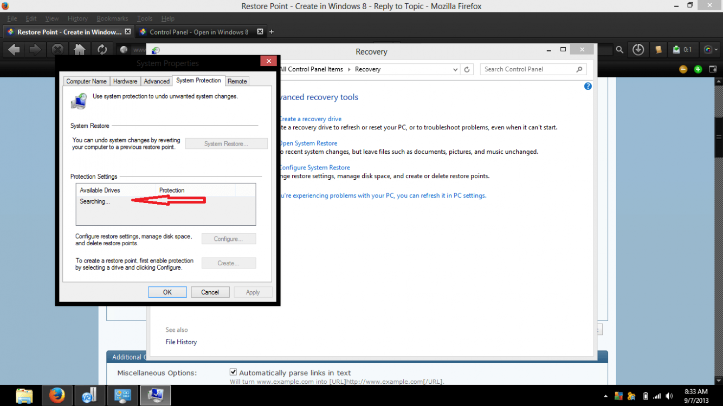
Task: Reload page with Firefox refresh icon
Action: pos(102,49)
